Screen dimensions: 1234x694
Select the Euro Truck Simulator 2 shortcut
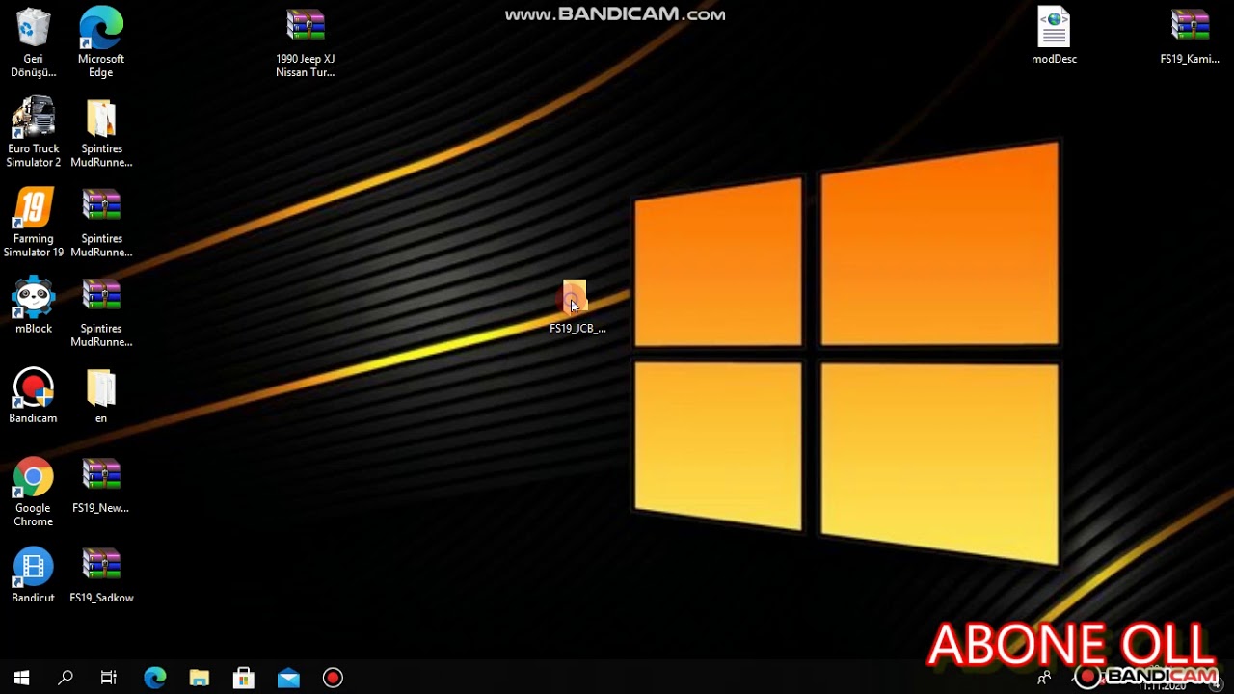pyautogui.click(x=33, y=119)
